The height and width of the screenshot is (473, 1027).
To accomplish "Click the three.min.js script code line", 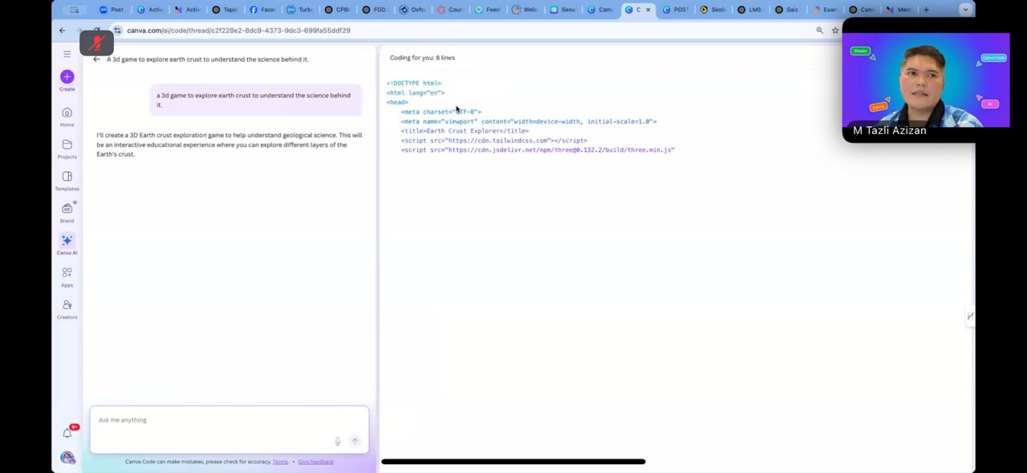I will (x=538, y=150).
